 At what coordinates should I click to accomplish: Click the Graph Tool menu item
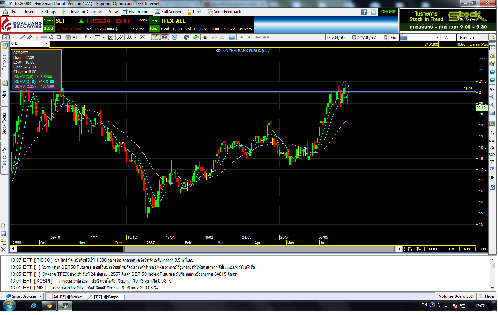[137, 12]
